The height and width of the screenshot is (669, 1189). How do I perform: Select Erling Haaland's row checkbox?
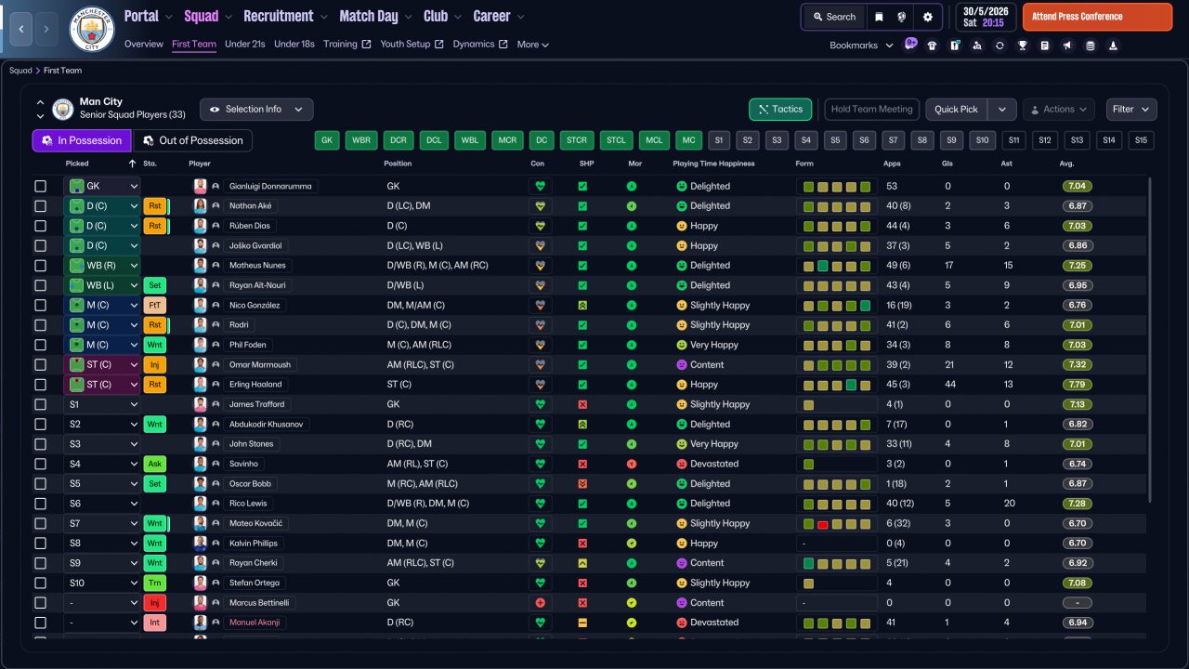click(40, 385)
